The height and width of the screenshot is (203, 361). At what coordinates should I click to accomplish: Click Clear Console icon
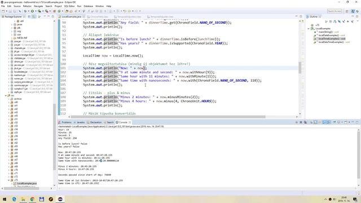[311, 122]
